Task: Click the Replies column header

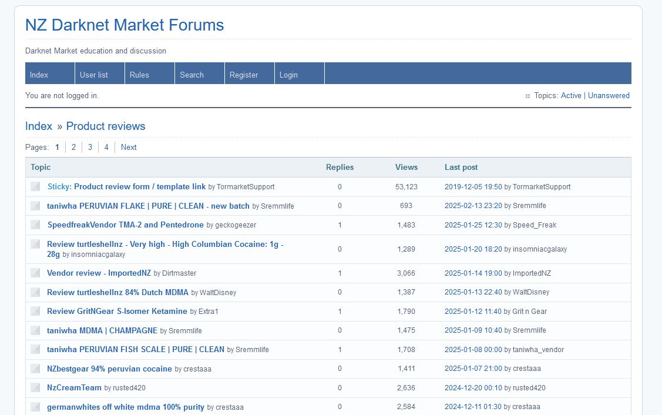Action: [x=340, y=167]
